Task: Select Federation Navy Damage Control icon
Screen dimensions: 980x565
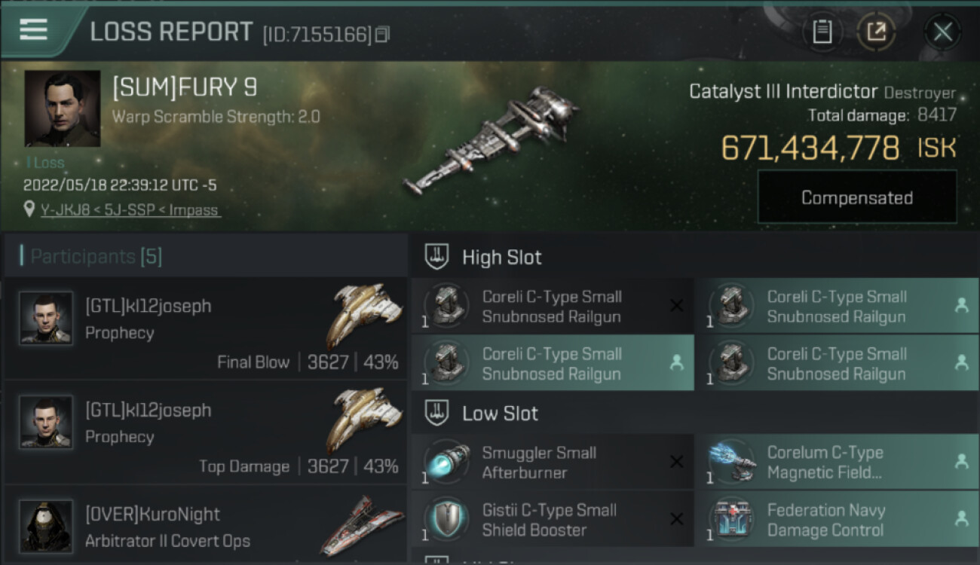Action: pos(732,520)
